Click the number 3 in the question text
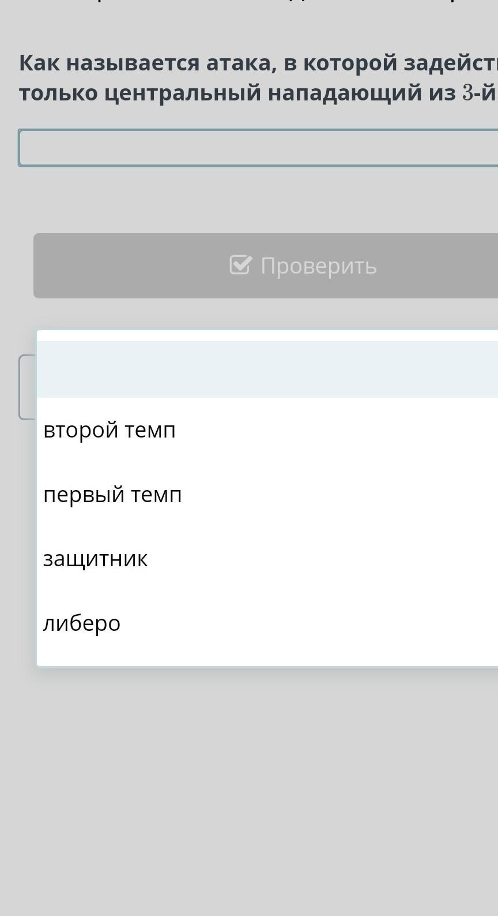This screenshot has height=916, width=498. tap(469, 93)
